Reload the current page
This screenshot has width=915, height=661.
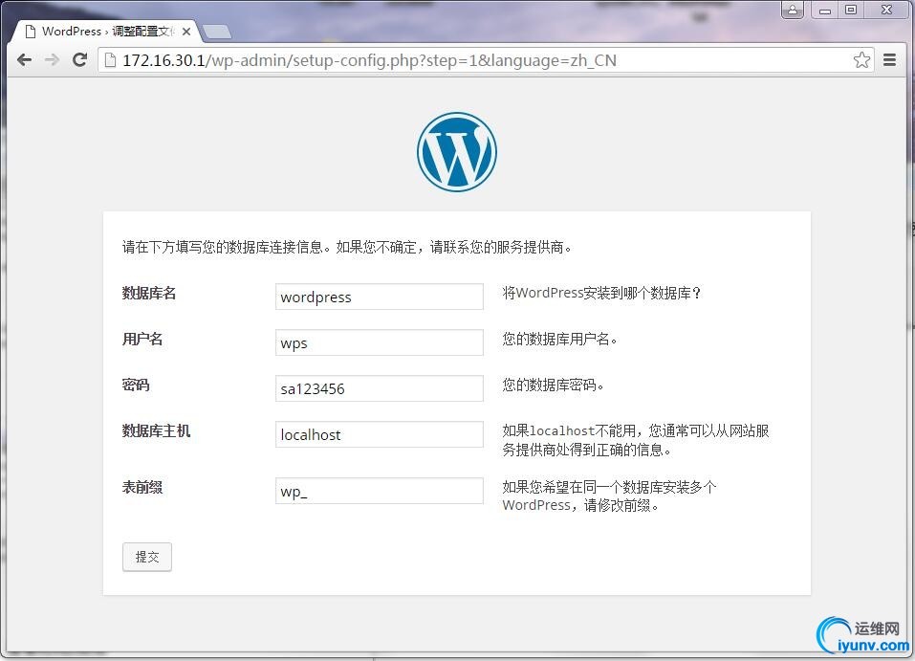[80, 59]
